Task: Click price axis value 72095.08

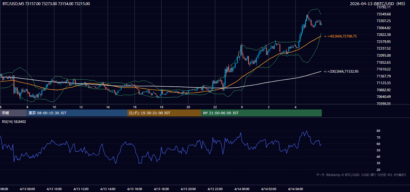Action: pos(383,55)
